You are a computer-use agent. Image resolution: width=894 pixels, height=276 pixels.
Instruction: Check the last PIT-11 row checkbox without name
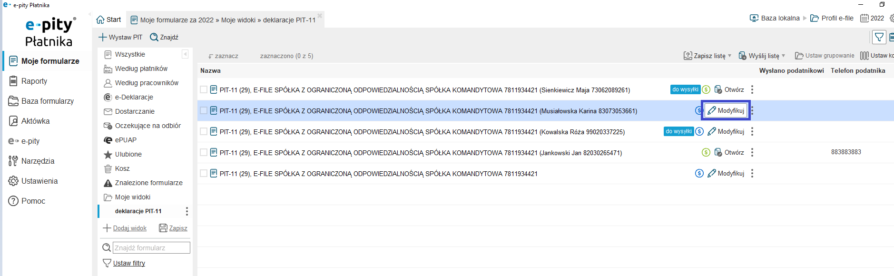(x=204, y=173)
